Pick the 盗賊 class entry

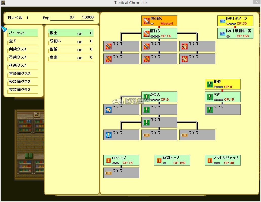71,49
